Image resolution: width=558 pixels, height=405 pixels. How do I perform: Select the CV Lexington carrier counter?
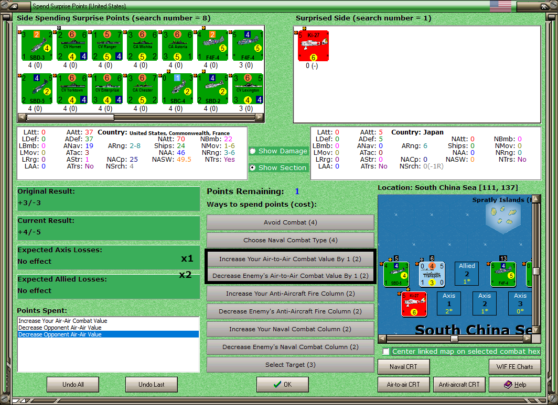(248, 89)
